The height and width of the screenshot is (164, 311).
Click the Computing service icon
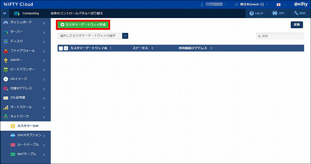coord(16,13)
